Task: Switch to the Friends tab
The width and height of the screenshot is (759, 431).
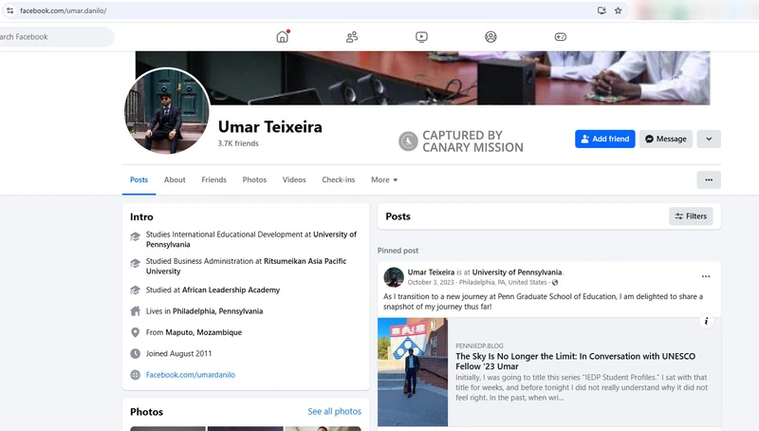Action: pos(214,179)
